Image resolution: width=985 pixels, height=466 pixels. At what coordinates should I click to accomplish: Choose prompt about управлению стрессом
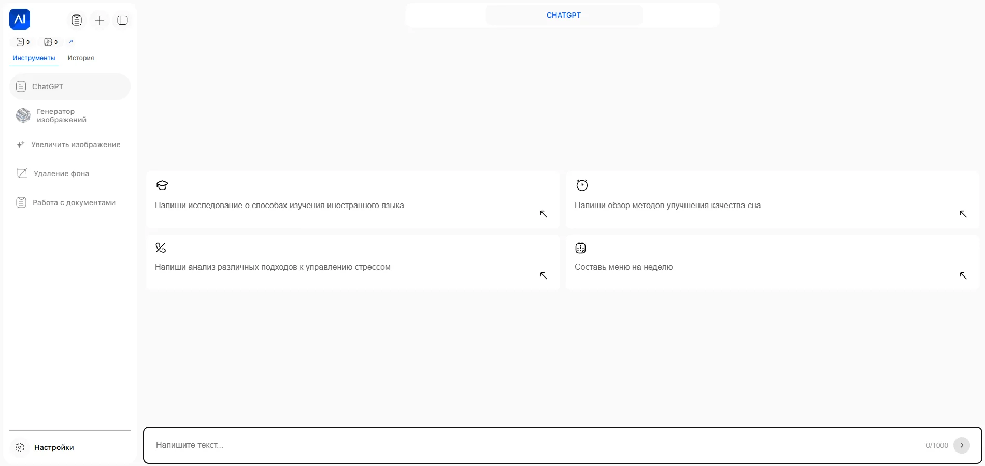click(x=353, y=262)
